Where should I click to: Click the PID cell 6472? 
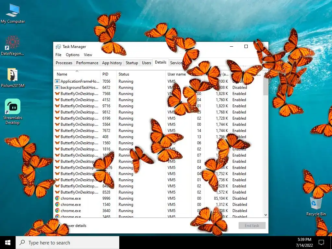(106, 87)
